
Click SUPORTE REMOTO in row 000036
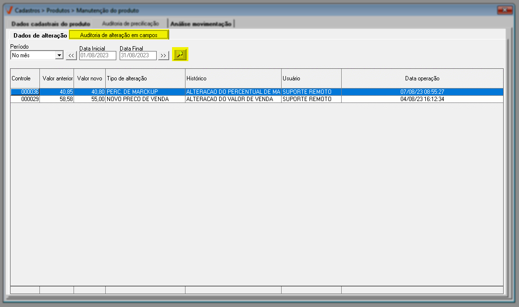pyautogui.click(x=311, y=92)
